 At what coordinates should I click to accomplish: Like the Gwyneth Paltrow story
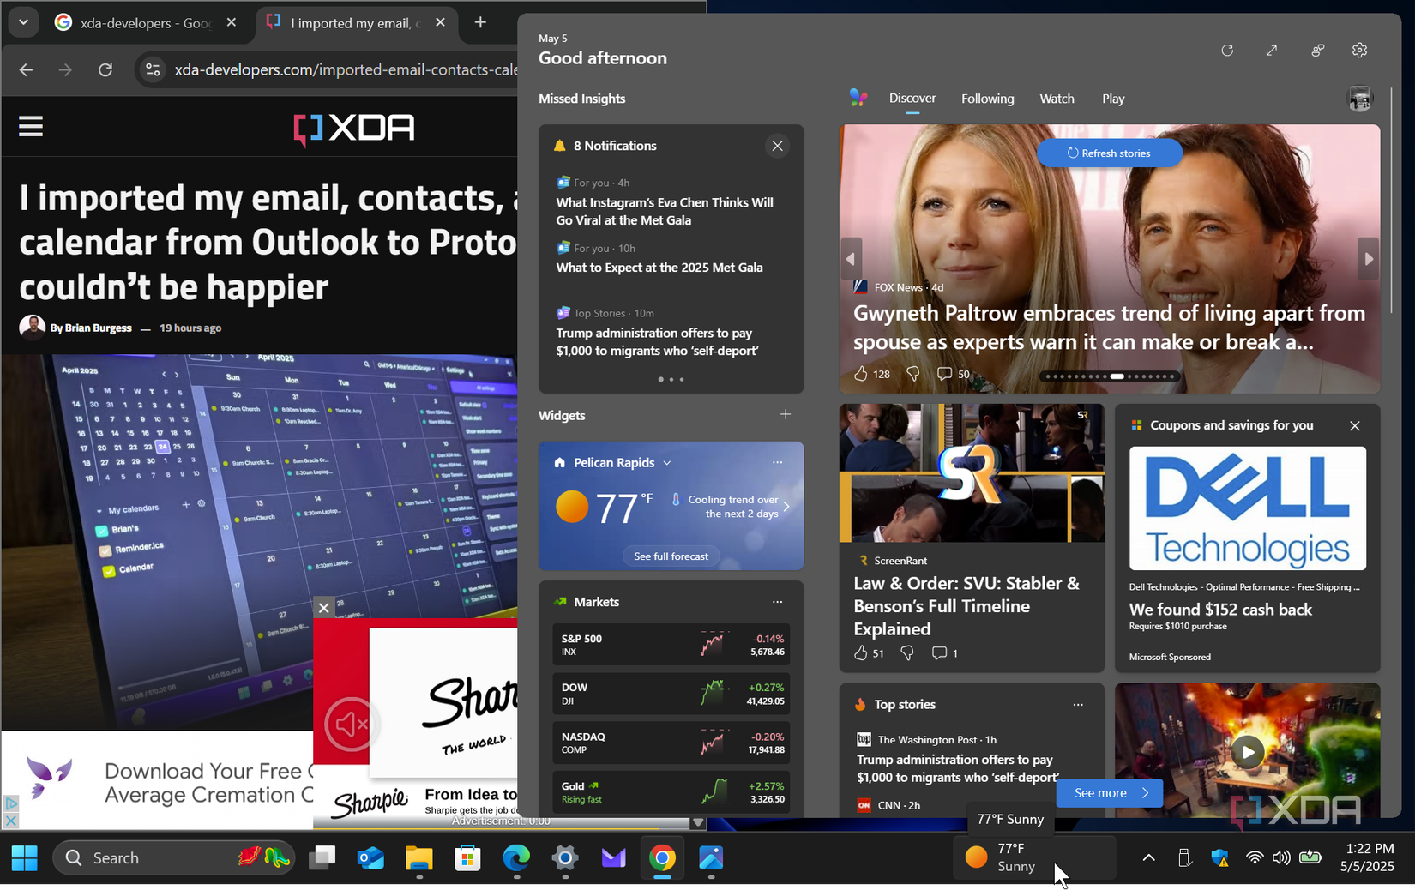(863, 374)
